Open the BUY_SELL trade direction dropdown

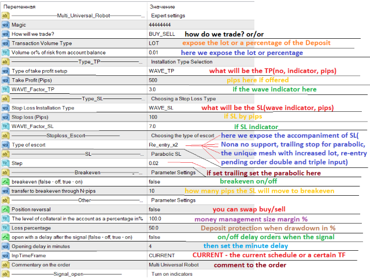[162, 34]
